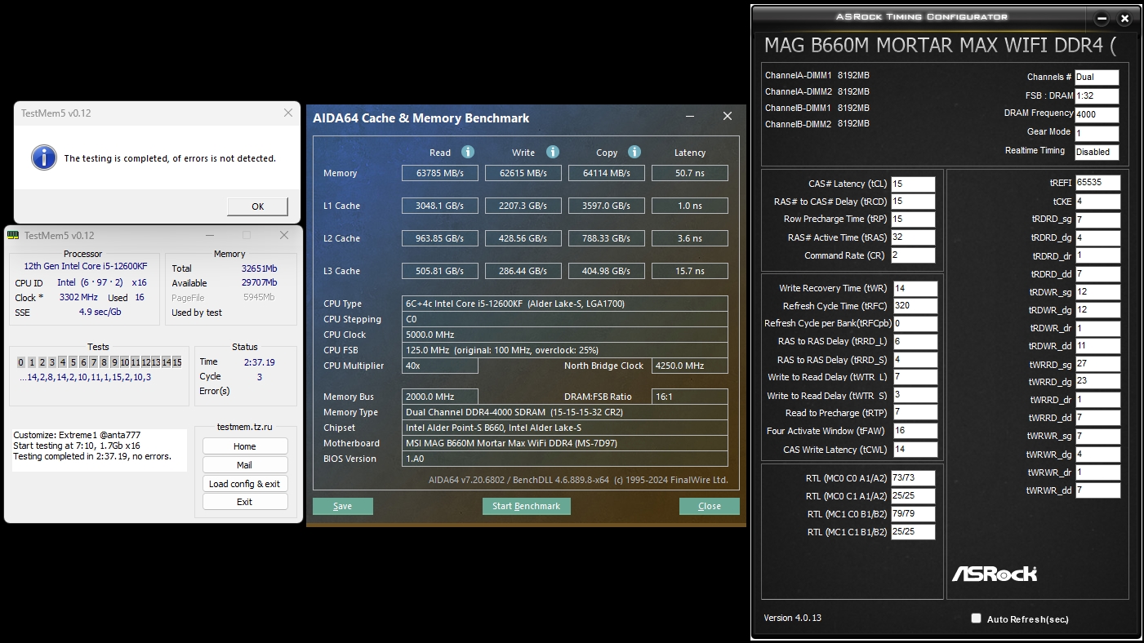Click the L3 Cache Latency value "15.7 ns"

(x=690, y=271)
